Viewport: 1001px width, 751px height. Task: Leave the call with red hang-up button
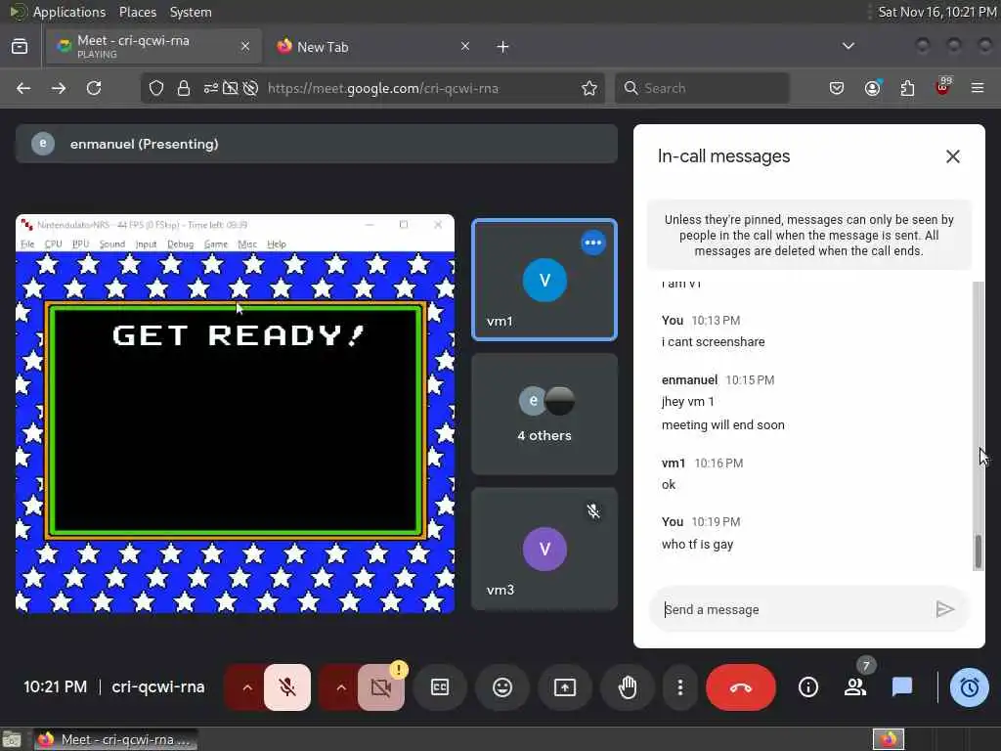(x=741, y=687)
